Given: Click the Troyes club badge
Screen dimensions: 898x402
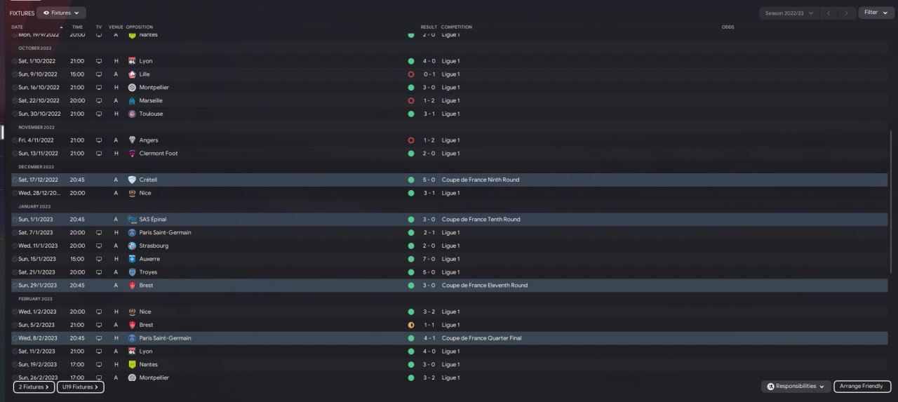Looking at the screenshot, I should point(132,272).
